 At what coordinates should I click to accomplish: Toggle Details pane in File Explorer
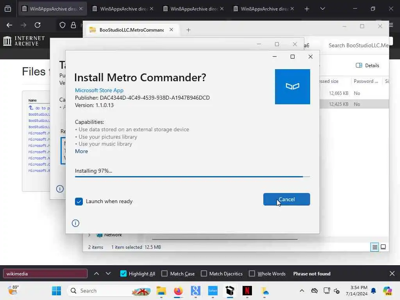point(367,66)
